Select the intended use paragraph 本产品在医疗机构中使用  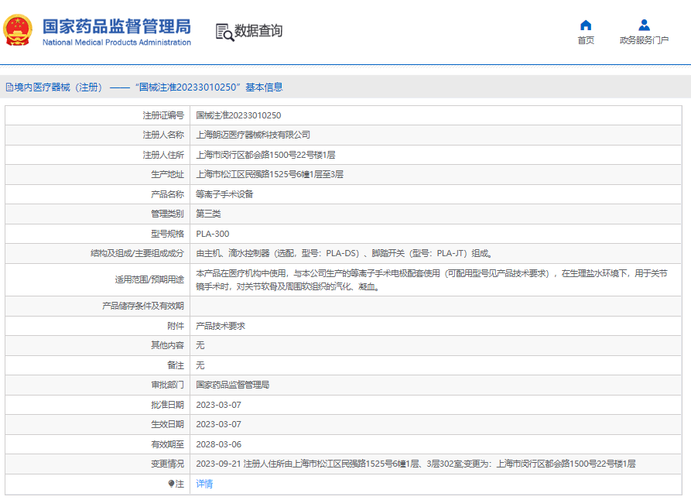[x=432, y=280]
